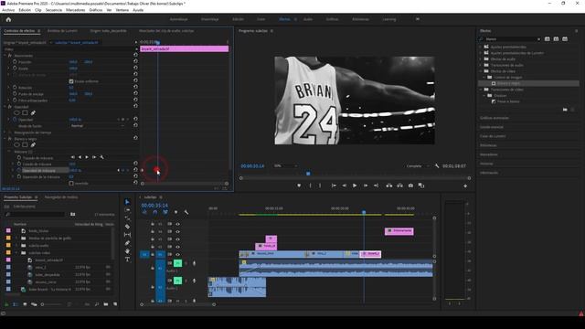The width and height of the screenshot is (585, 329).
Task: Open mask tracking method wrench
Action: 101,157
